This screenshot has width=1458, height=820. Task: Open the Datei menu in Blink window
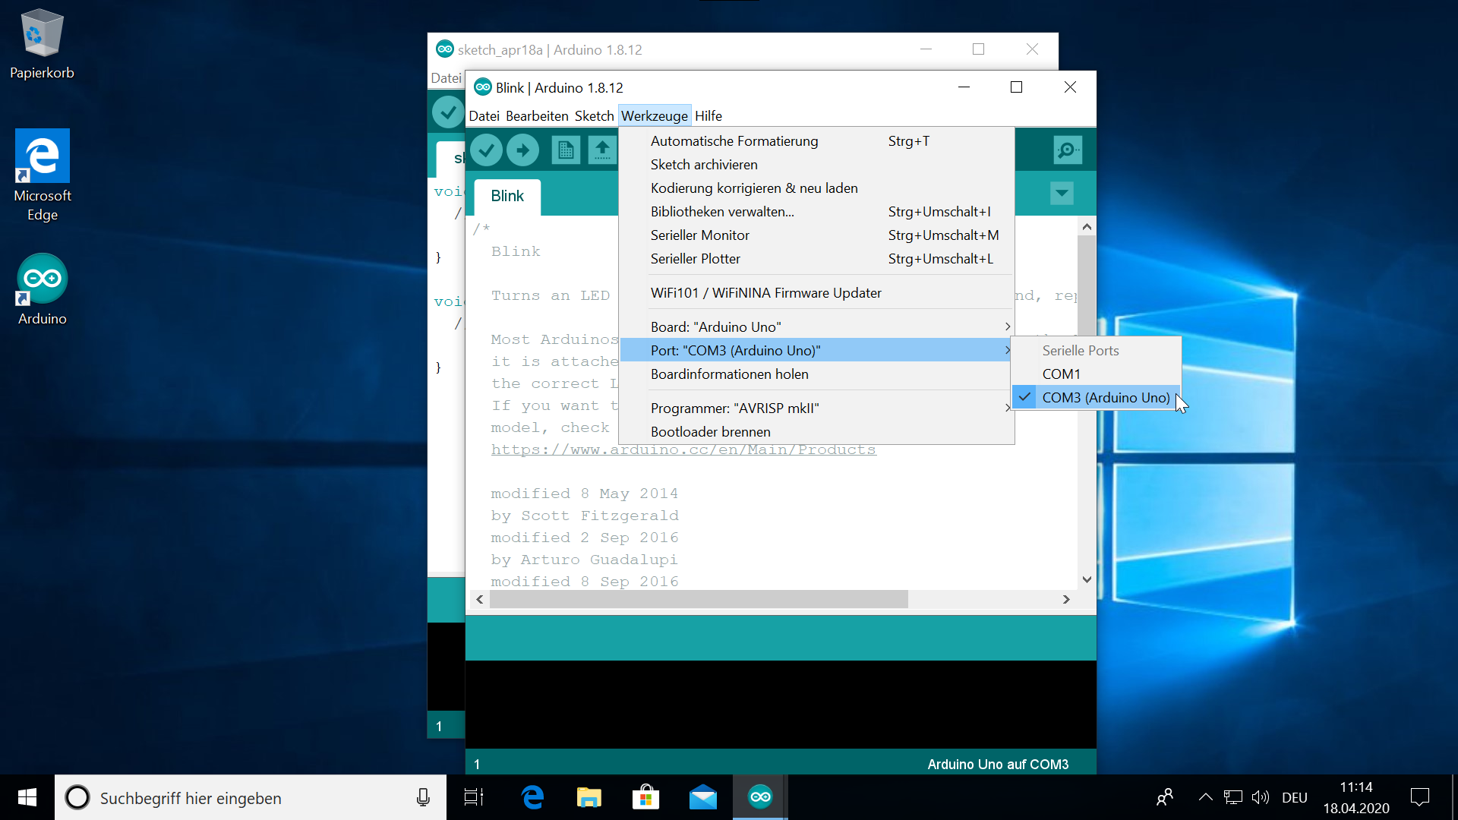(484, 116)
